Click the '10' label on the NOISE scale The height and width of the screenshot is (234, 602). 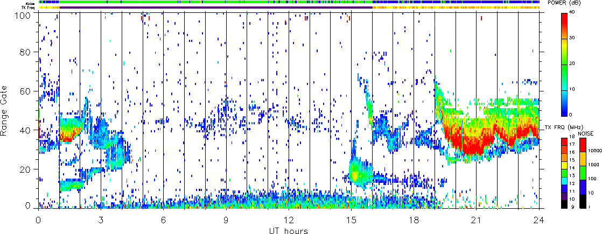(591, 193)
